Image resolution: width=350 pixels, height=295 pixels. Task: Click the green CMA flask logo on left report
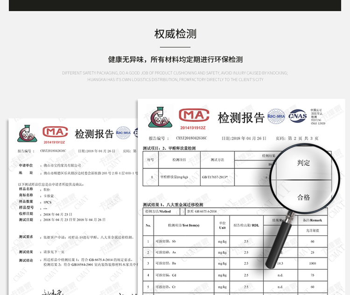tap(27, 133)
